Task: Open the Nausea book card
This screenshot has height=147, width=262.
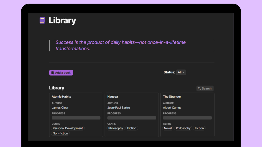Action: click(x=113, y=97)
